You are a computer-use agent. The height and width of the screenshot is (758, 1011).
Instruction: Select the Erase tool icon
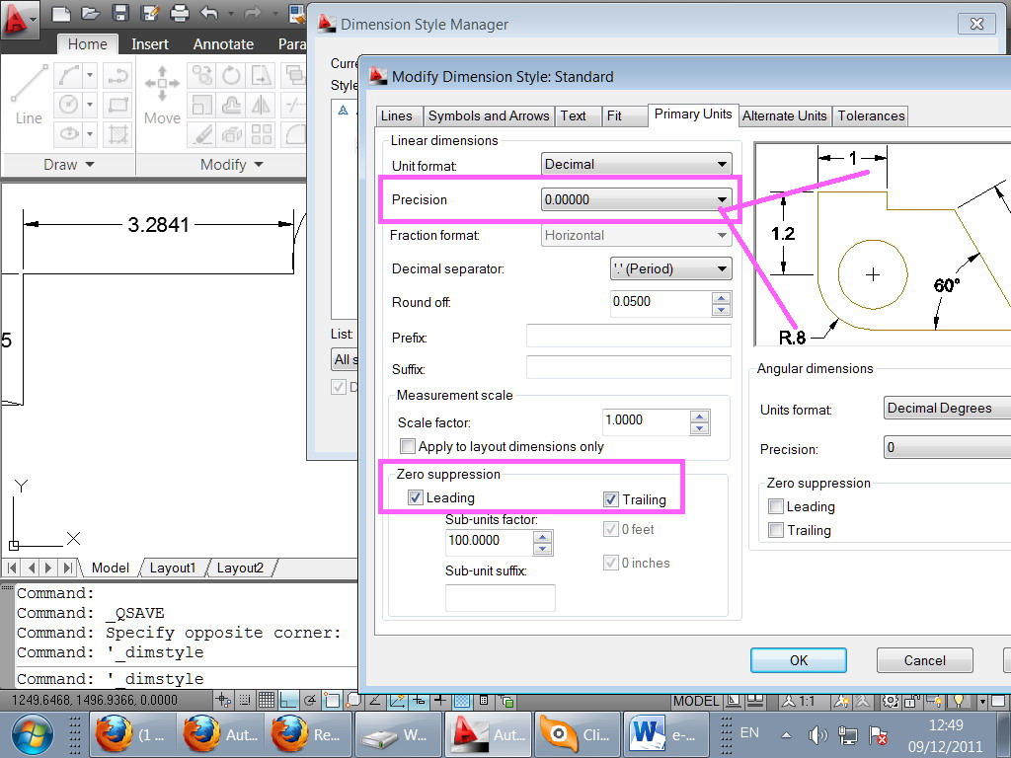click(x=201, y=134)
